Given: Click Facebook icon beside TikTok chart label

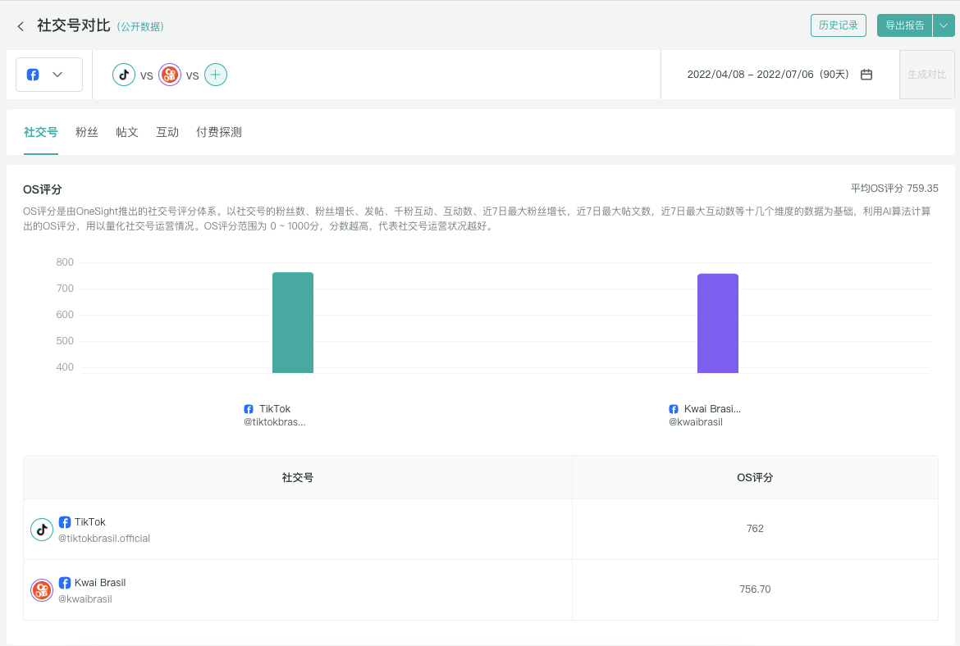Looking at the screenshot, I should (x=249, y=409).
